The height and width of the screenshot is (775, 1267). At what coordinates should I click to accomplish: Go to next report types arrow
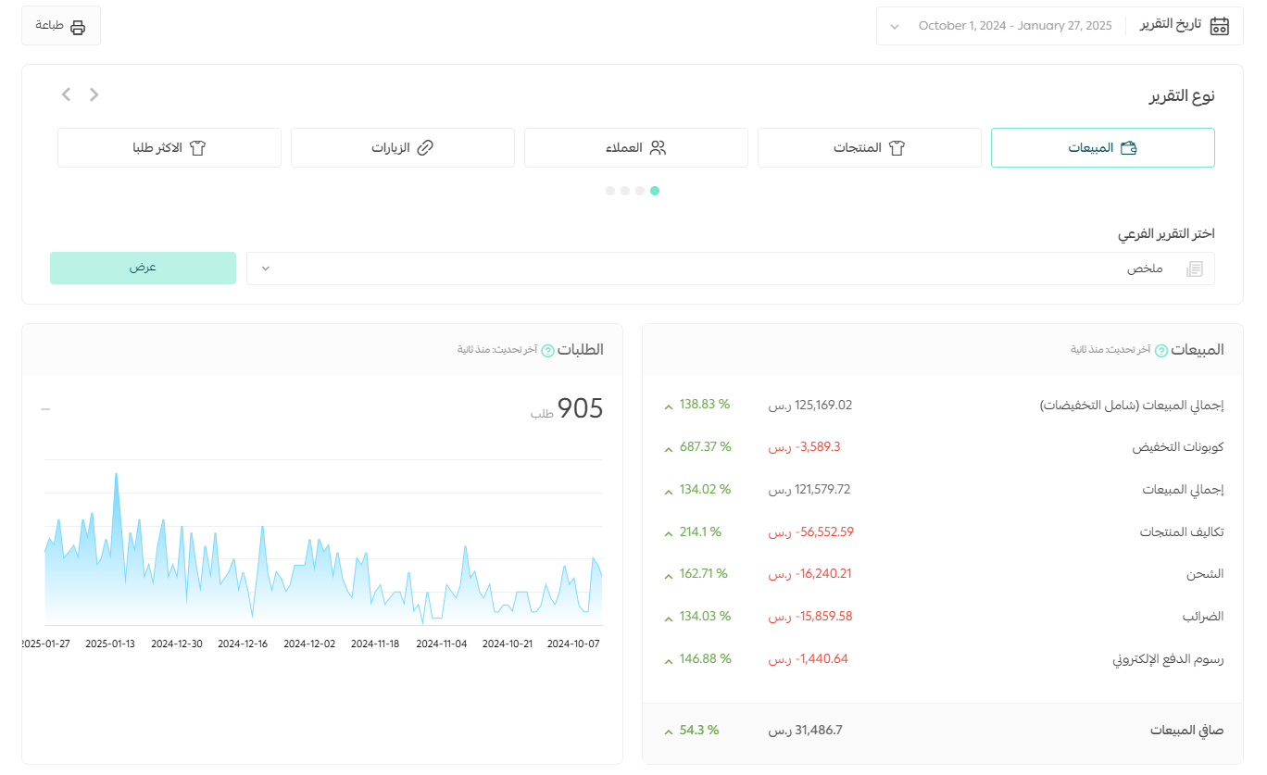click(66, 94)
